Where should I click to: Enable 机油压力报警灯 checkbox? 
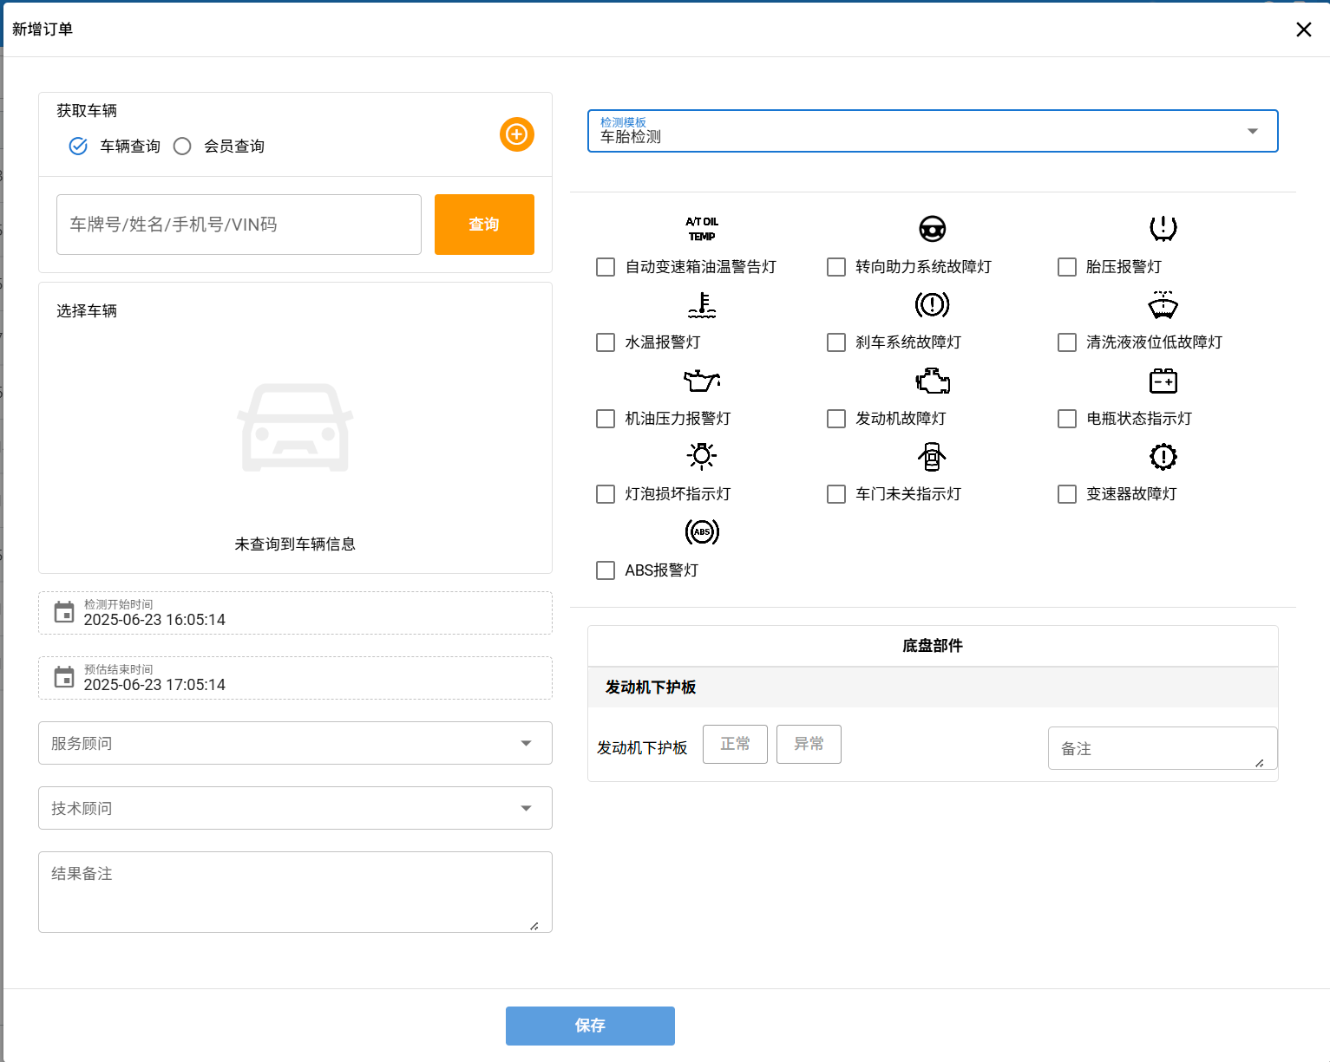point(606,419)
